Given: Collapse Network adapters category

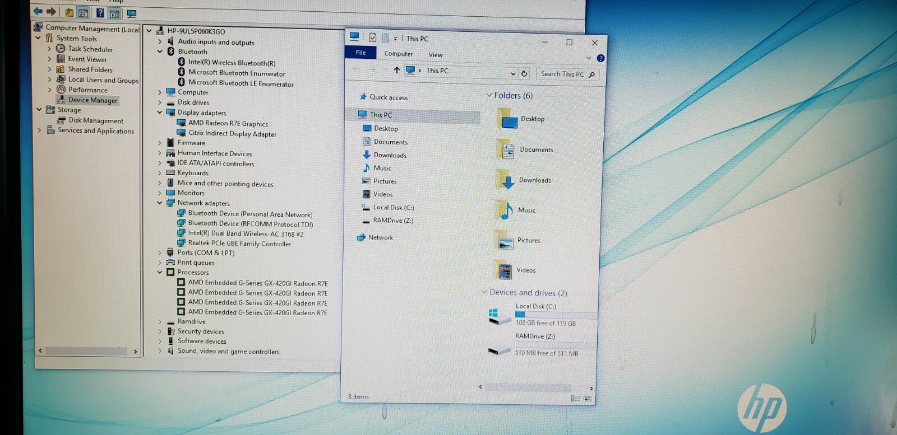Looking at the screenshot, I should pos(160,203).
